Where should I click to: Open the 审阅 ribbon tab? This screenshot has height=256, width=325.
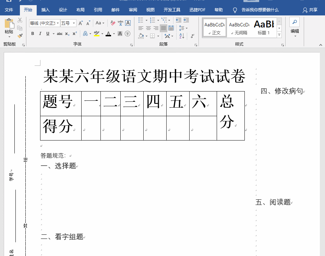coord(133,10)
